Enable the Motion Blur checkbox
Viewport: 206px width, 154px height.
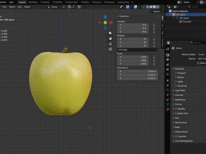click(176, 113)
